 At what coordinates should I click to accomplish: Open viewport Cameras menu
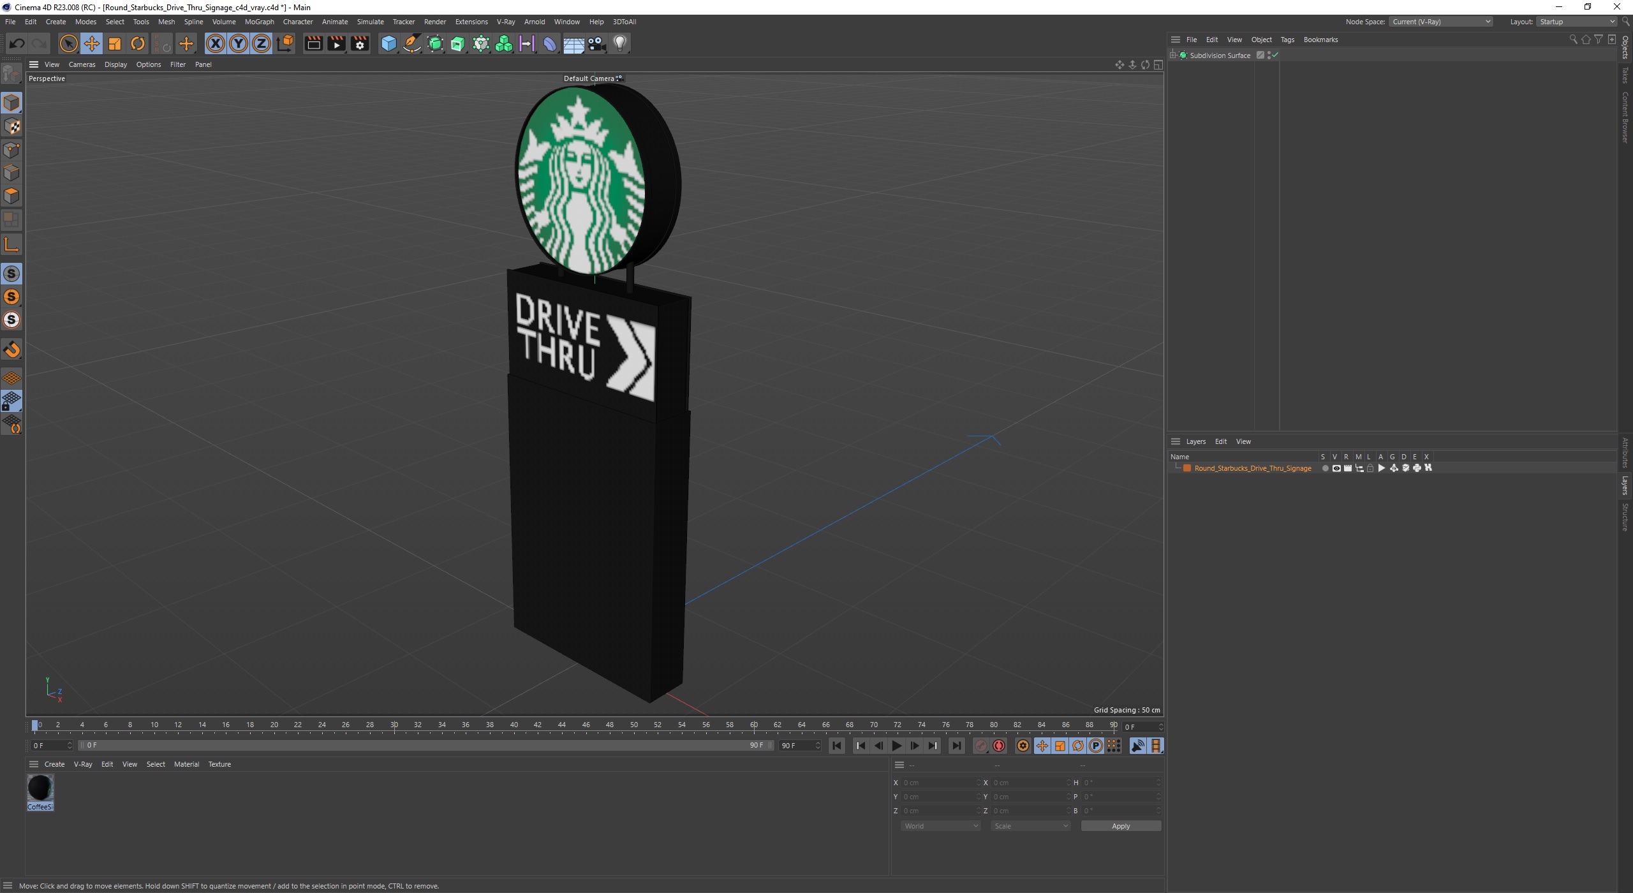[82, 64]
